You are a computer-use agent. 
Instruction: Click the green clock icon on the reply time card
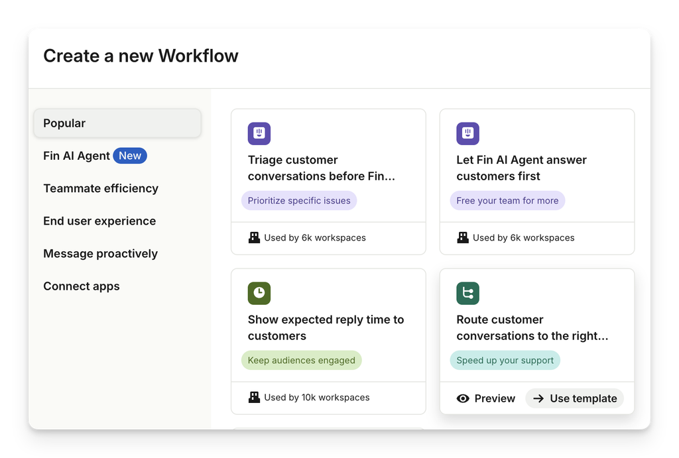[x=259, y=293]
